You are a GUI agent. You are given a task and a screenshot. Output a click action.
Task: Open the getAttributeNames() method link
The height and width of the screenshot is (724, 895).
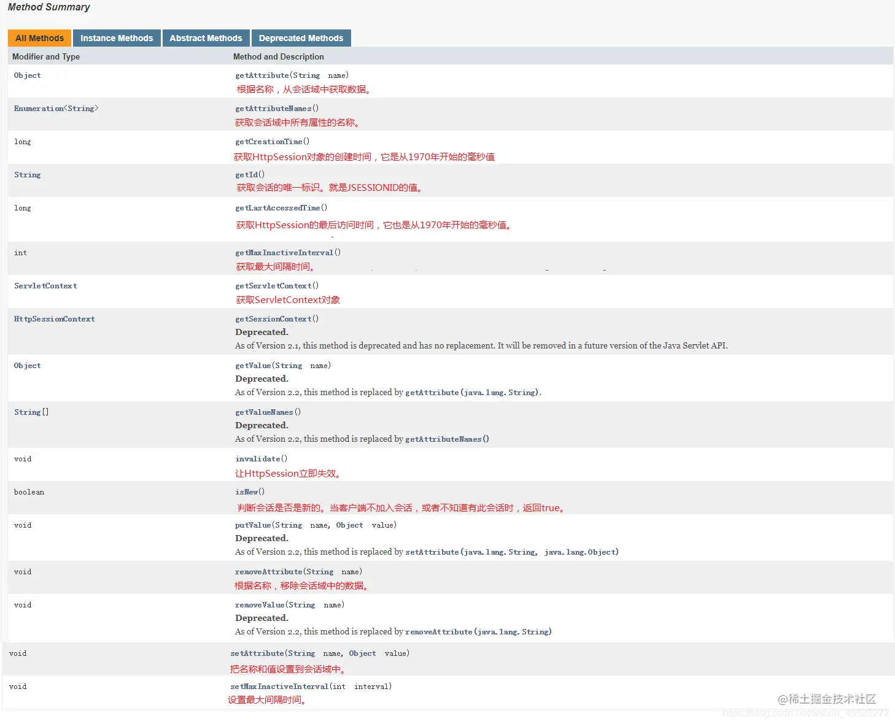(x=274, y=109)
